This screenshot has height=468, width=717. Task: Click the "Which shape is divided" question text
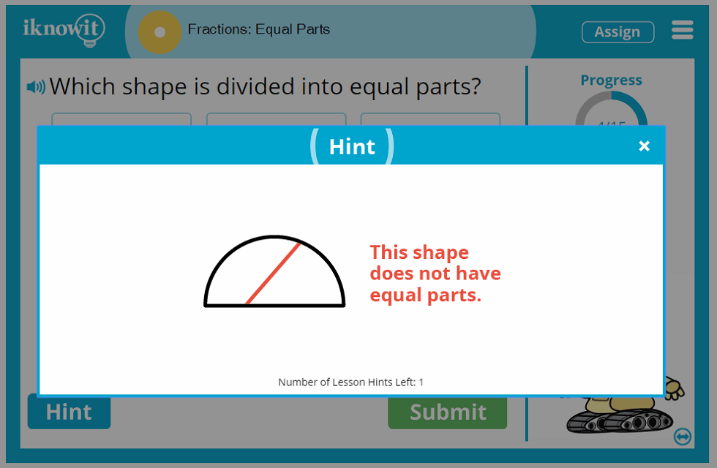tap(265, 87)
